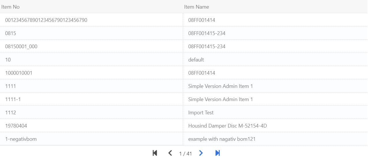The image size is (368, 158).
Task: Open Housind Damper Disc M-52154-4D
Action: [227, 126]
